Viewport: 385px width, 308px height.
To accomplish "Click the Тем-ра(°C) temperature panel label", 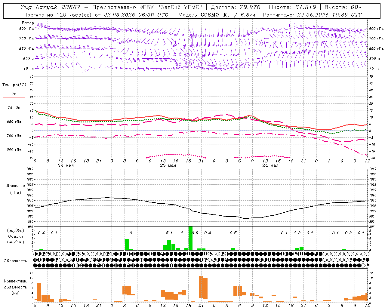I will pyautogui.click(x=14, y=85).
